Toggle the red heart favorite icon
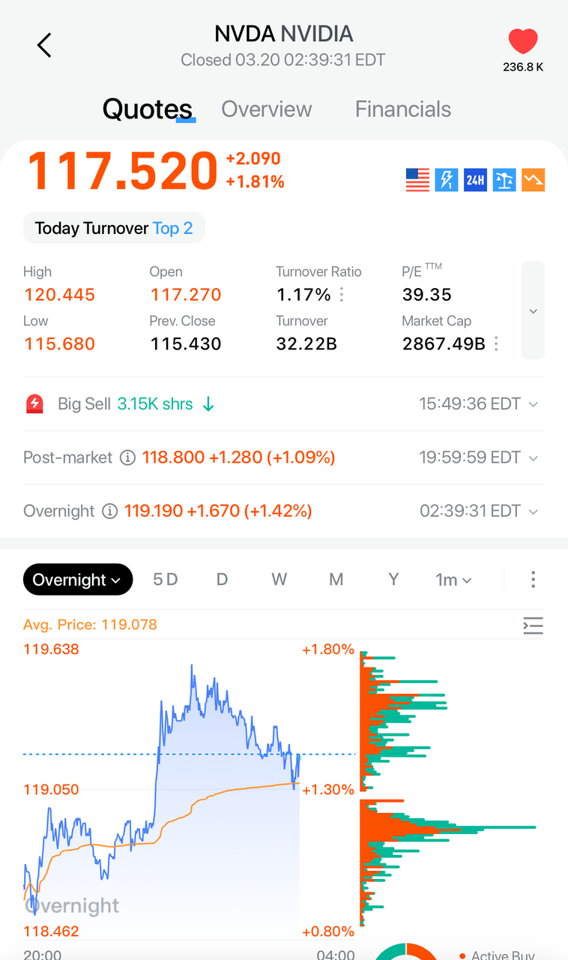 pos(523,41)
